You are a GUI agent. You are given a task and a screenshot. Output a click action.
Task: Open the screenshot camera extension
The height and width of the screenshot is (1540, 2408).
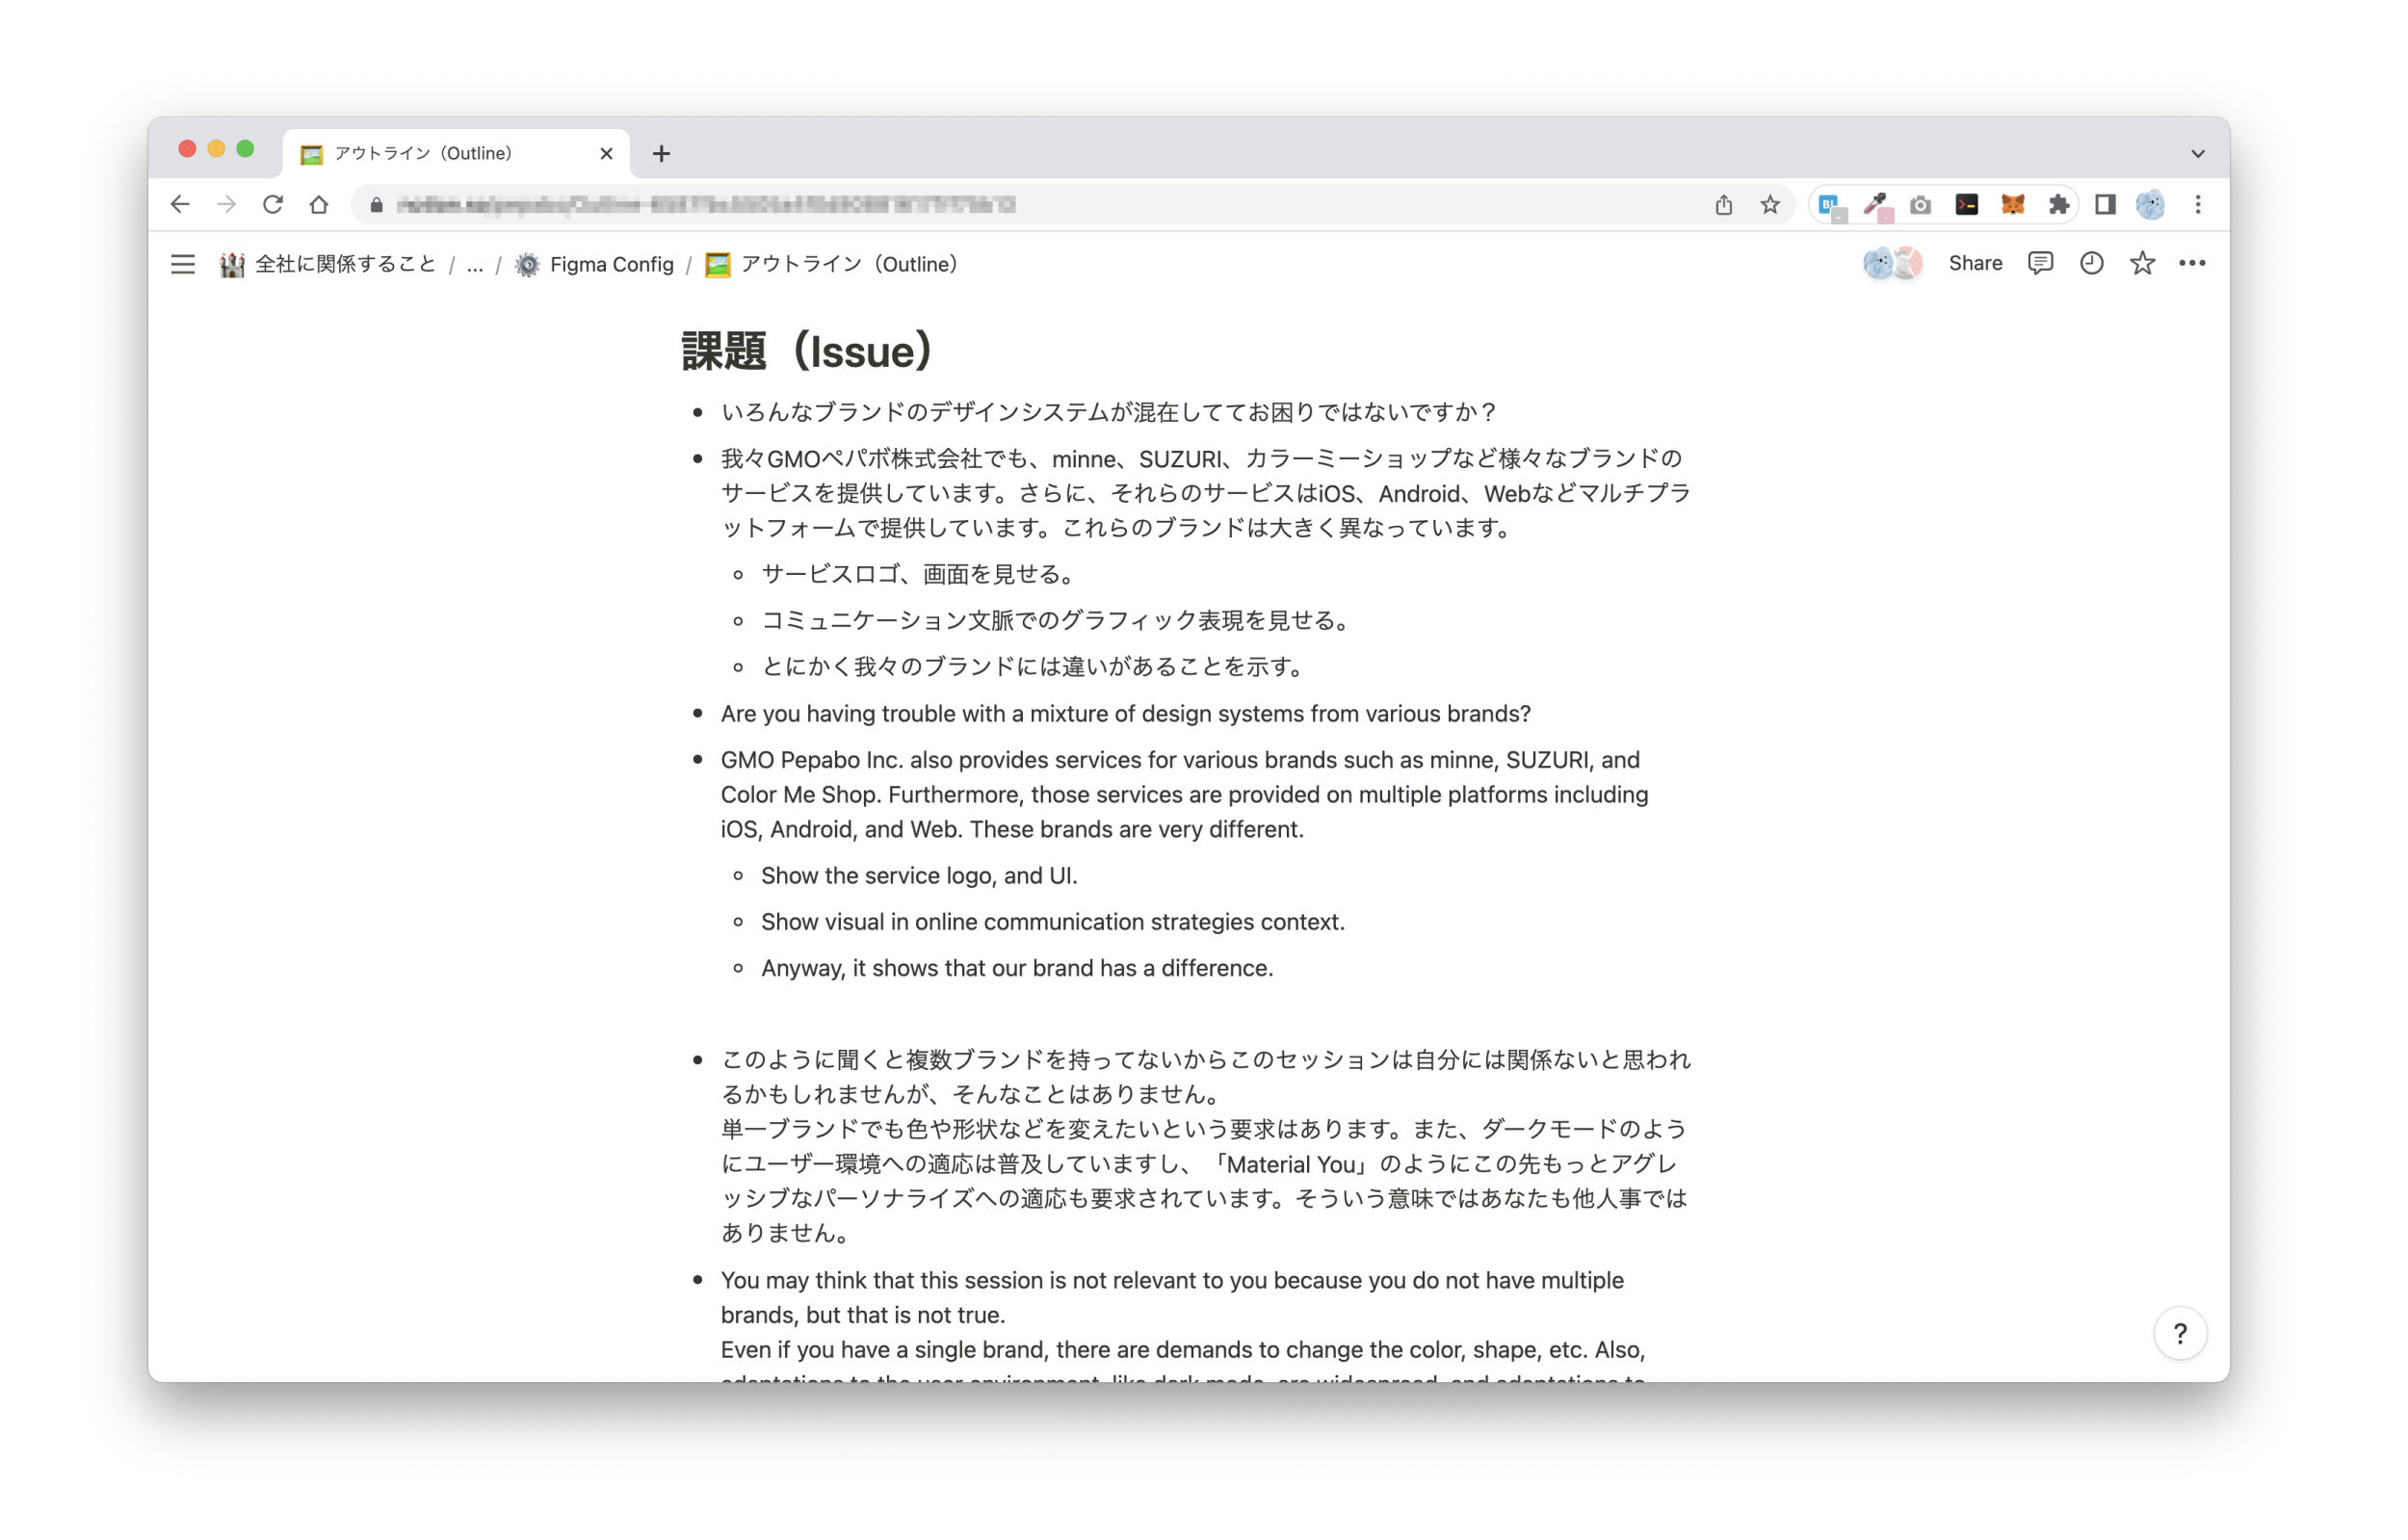[x=1921, y=204]
